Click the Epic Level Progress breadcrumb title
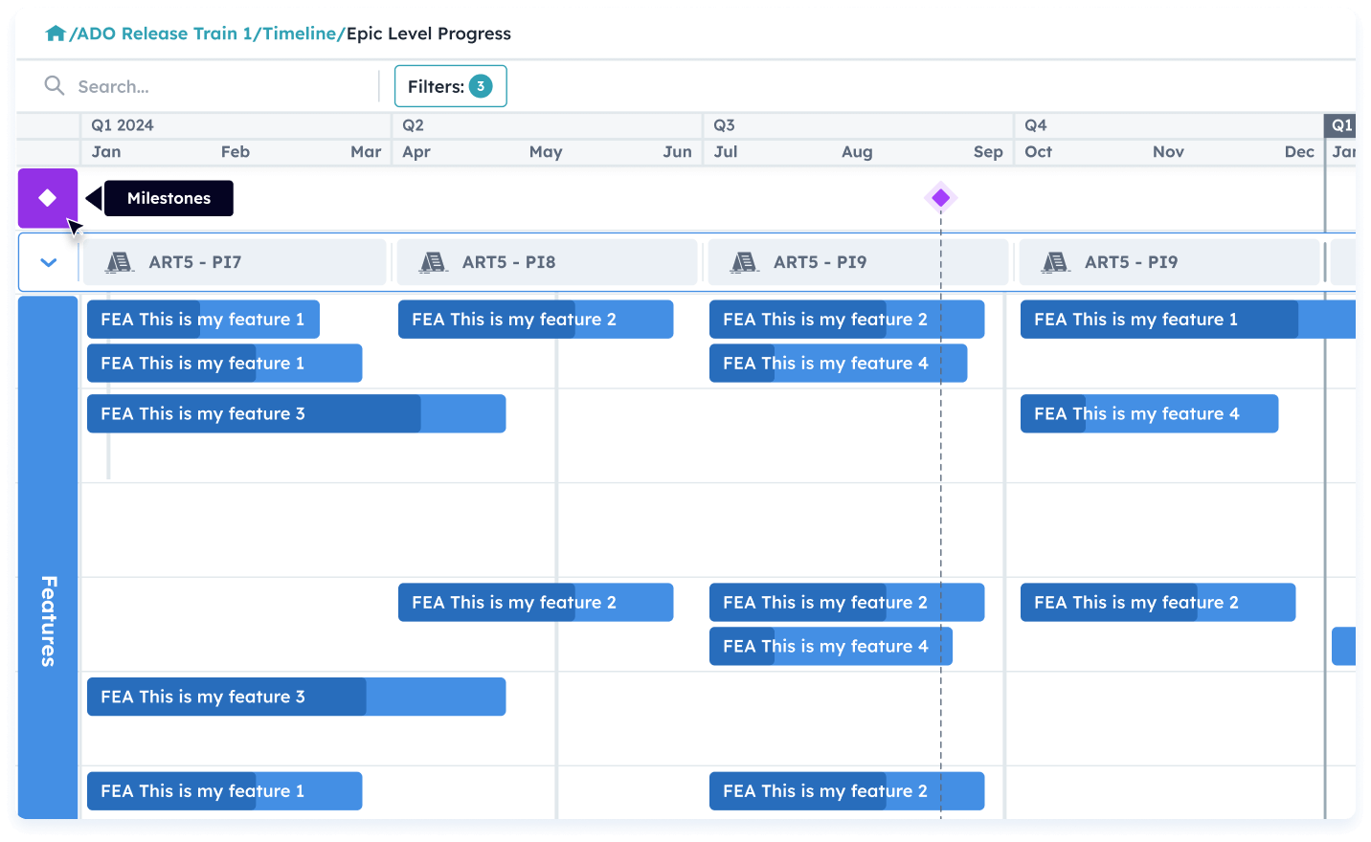The image size is (1371, 842). coord(429,33)
